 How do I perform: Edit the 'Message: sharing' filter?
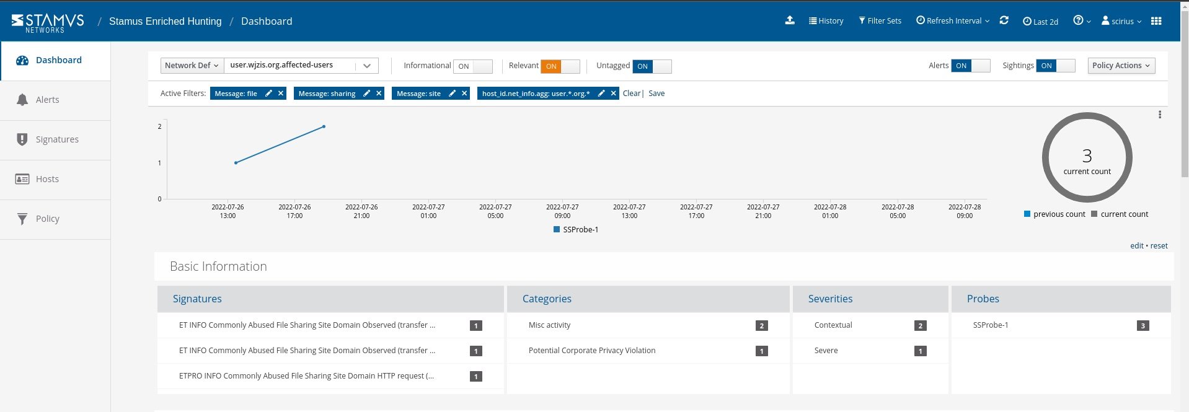[x=366, y=94]
